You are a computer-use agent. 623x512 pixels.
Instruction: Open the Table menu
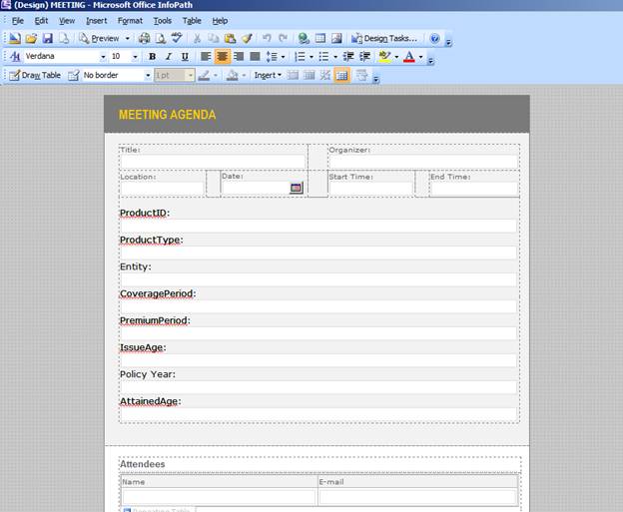pyautogui.click(x=192, y=20)
